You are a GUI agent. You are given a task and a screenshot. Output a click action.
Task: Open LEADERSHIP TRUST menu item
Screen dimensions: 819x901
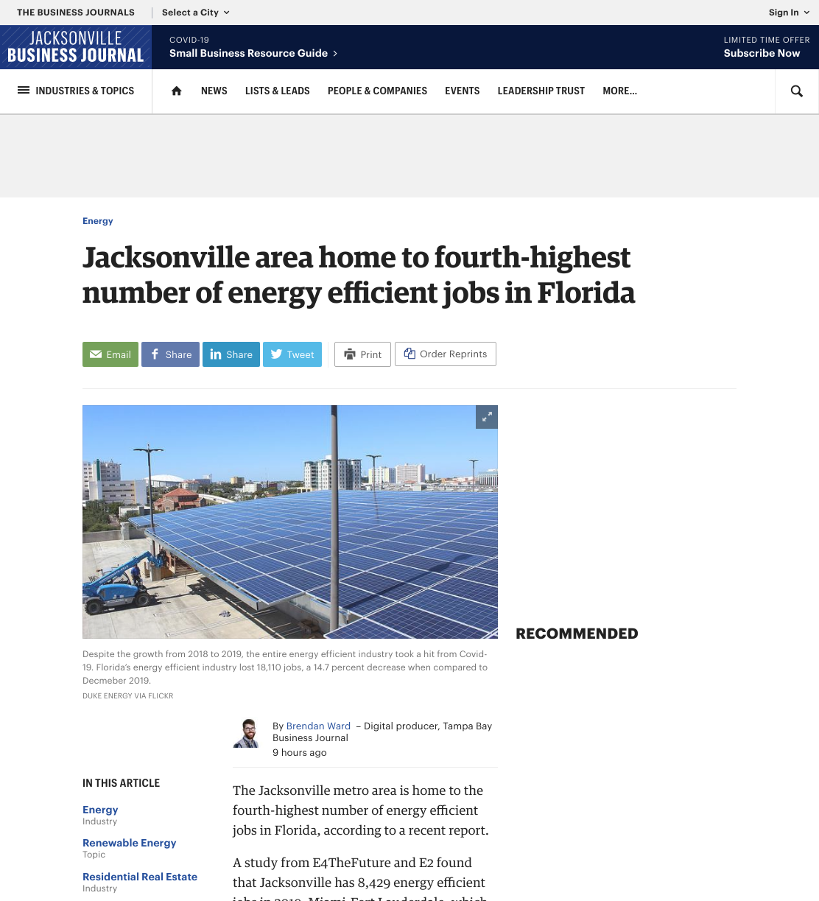pyautogui.click(x=541, y=91)
